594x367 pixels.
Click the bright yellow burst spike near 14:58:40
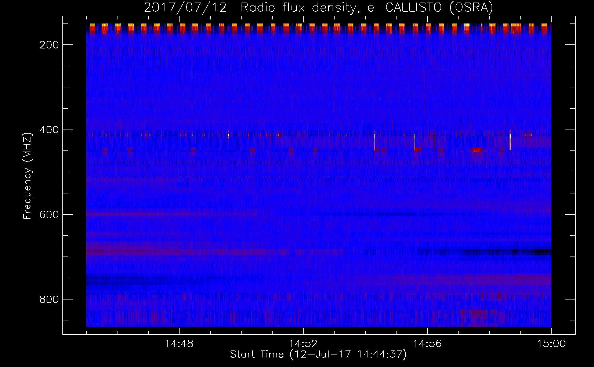pyautogui.click(x=510, y=141)
